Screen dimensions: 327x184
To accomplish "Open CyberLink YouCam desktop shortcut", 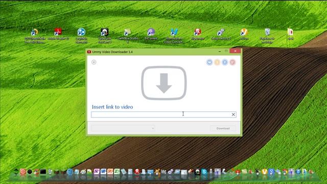I will [x=104, y=36].
